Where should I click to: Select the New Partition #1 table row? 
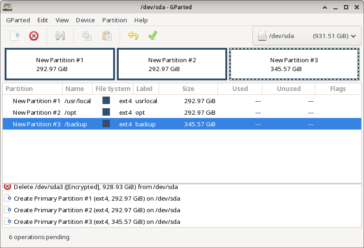[182, 101]
